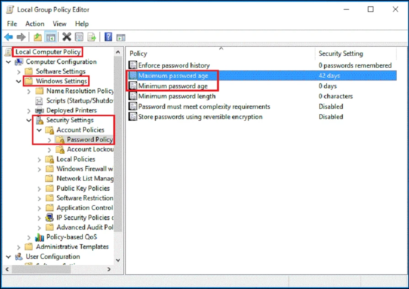This screenshot has width=409, height=289.
Task: Click the tree pane scrollbar down arrow
Action: 118,260
